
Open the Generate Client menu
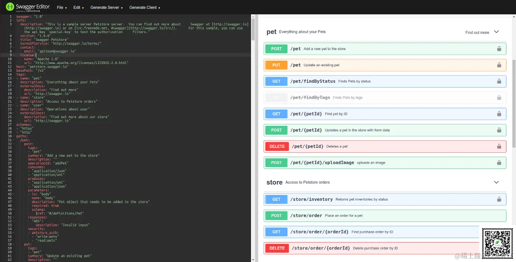tap(145, 7)
